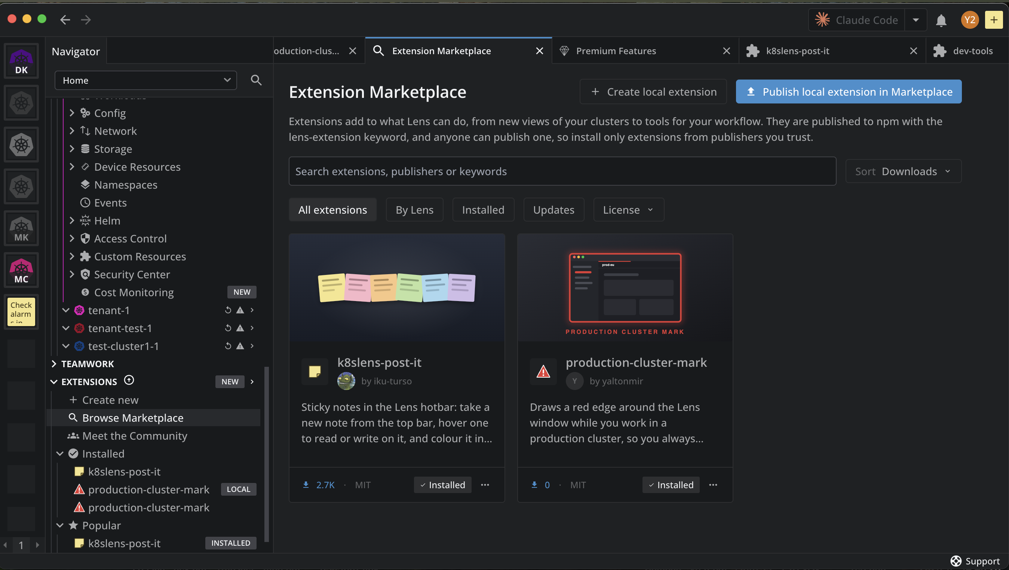The image size is (1009, 570).
Task: Switch to the dev-tools tab
Action: pos(967,51)
